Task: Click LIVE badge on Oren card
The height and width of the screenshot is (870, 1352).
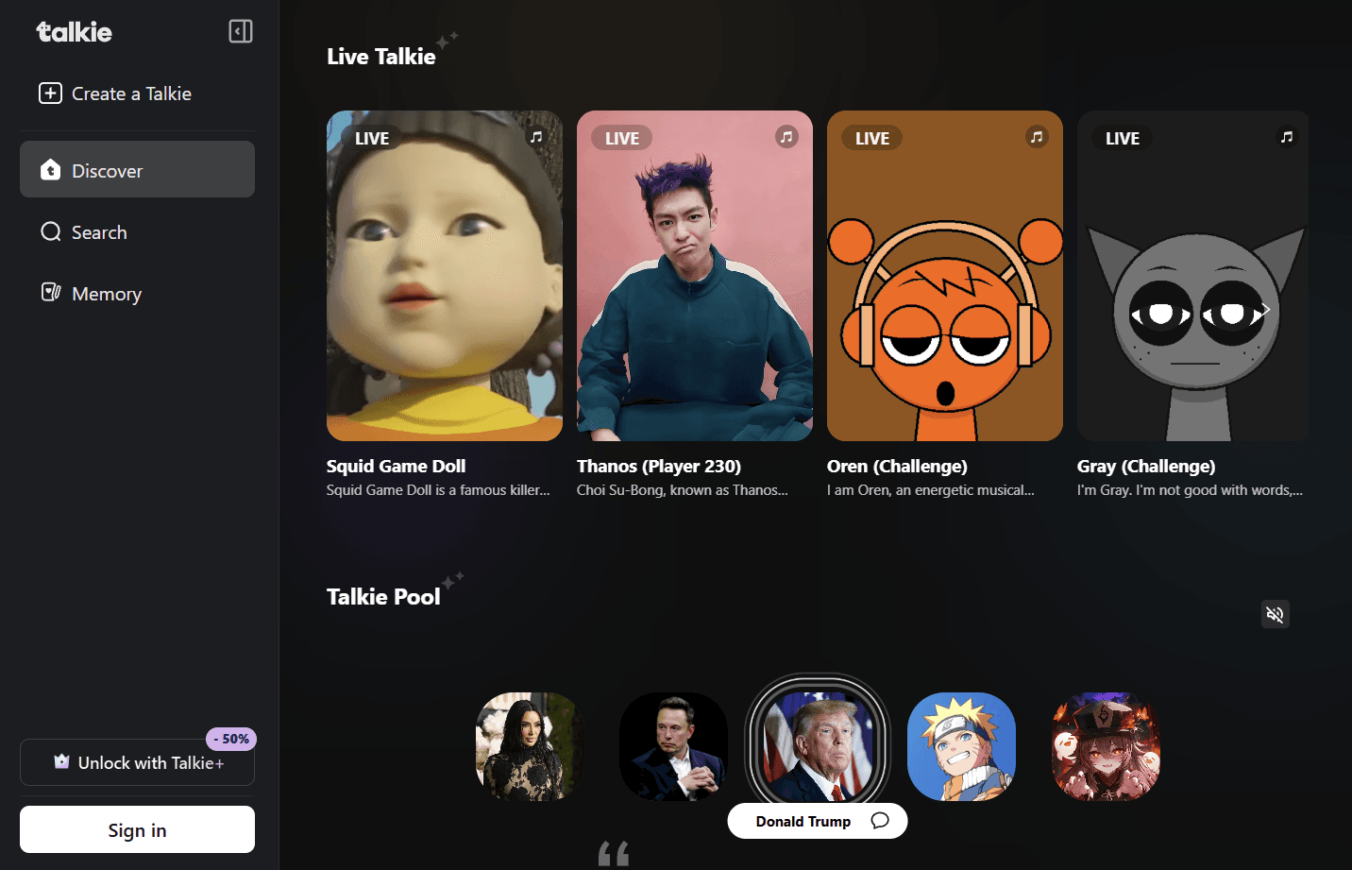Action: tap(872, 138)
